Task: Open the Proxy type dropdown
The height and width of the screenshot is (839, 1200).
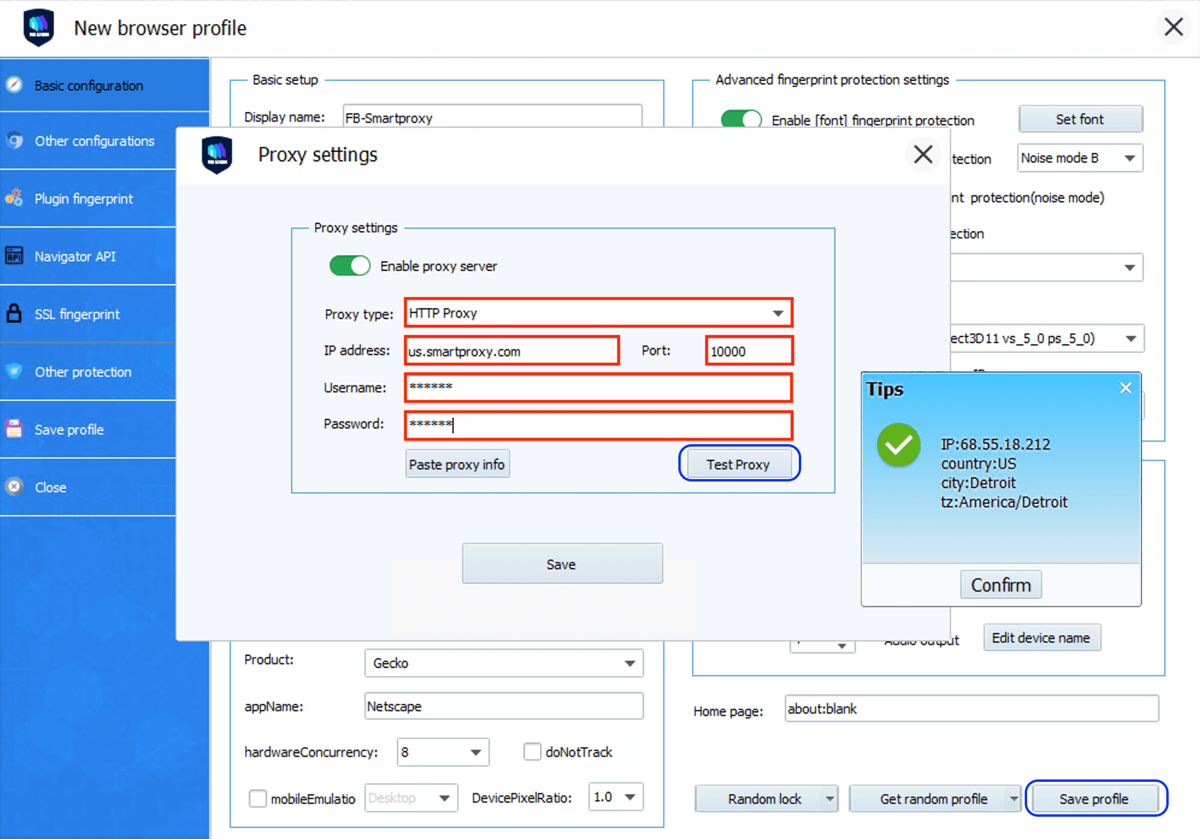Action: tap(598, 313)
